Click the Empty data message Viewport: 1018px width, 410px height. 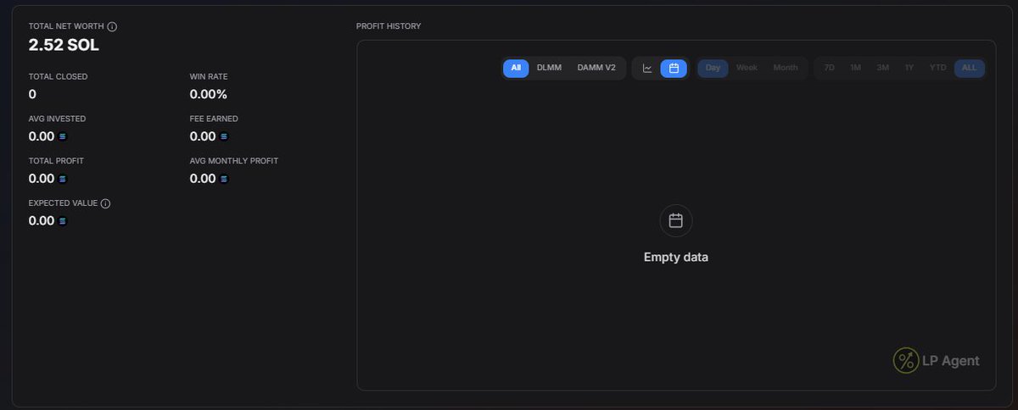coord(676,258)
